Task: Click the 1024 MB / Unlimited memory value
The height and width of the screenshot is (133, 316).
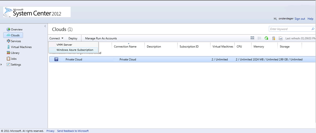Action: tap(265, 60)
